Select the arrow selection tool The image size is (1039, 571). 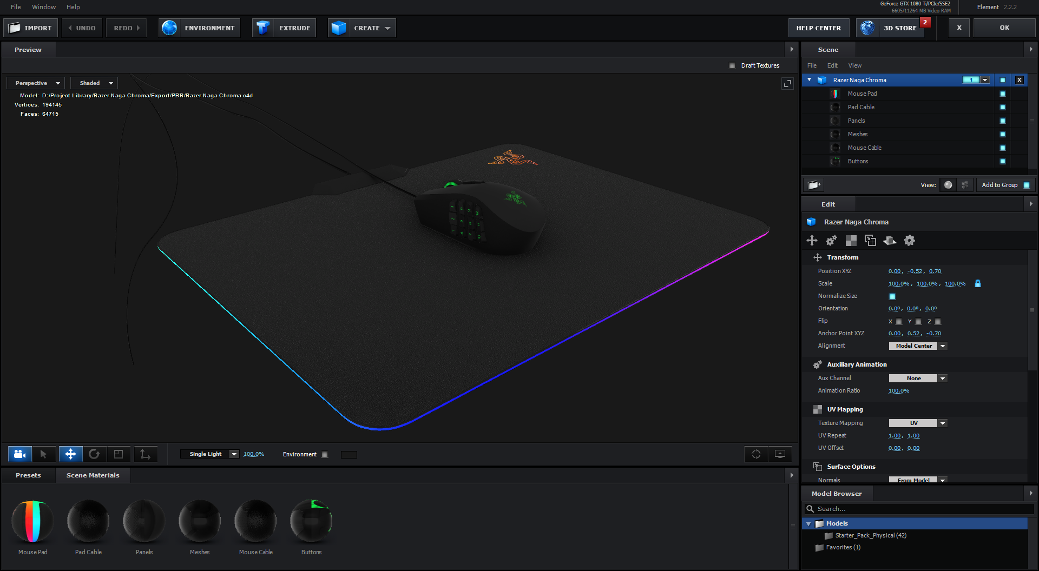point(44,454)
